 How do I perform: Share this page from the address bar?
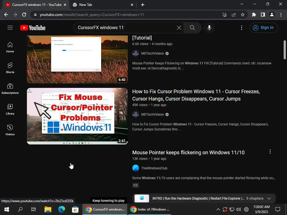pyautogui.click(x=234, y=15)
